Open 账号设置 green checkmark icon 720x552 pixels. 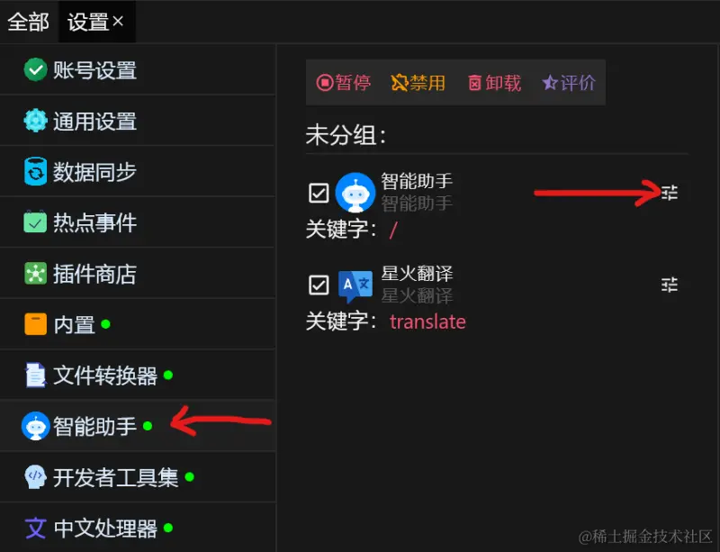point(35,70)
